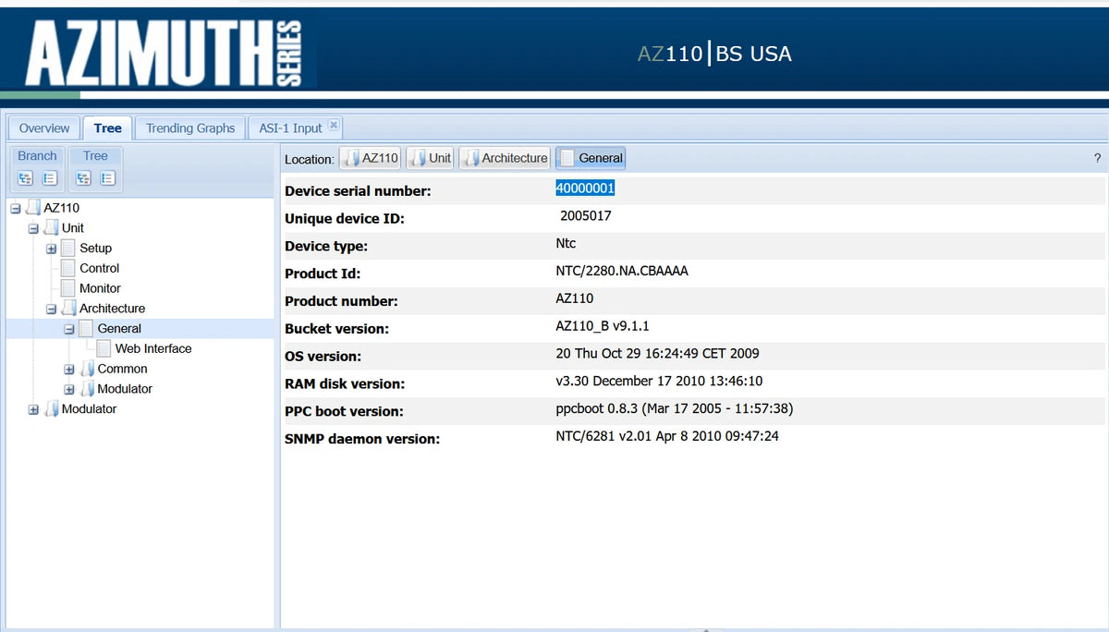Select Common label in the tree

point(122,369)
